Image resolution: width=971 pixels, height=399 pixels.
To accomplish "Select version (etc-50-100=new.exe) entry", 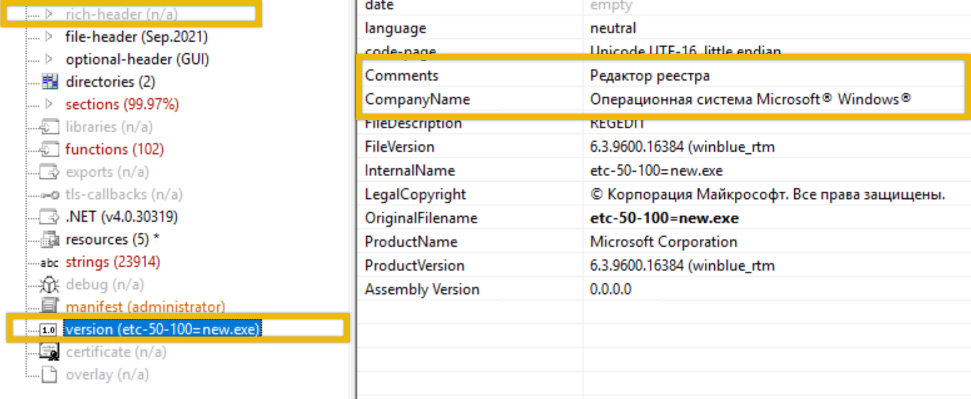I will point(162,329).
